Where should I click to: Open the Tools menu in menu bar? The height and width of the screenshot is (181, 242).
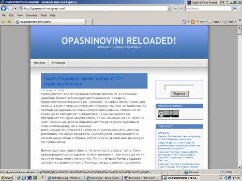tap(44, 15)
